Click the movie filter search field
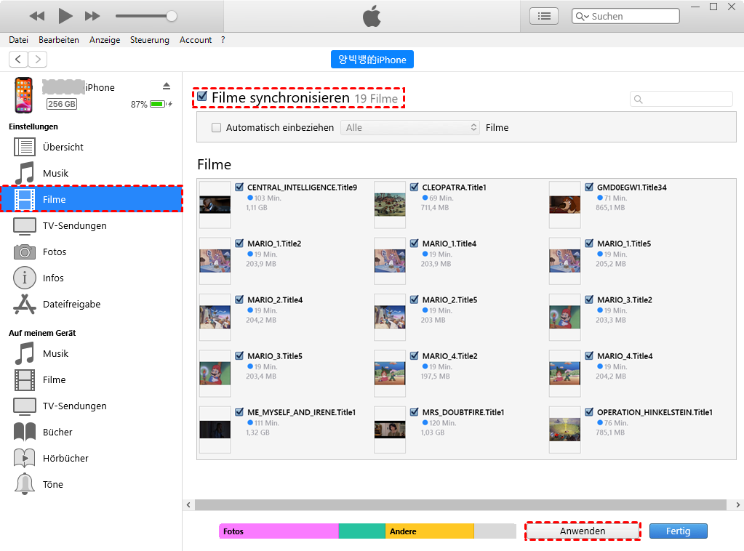The image size is (744, 551). [681, 99]
